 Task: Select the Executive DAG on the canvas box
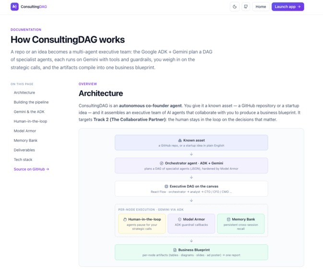point(191,189)
